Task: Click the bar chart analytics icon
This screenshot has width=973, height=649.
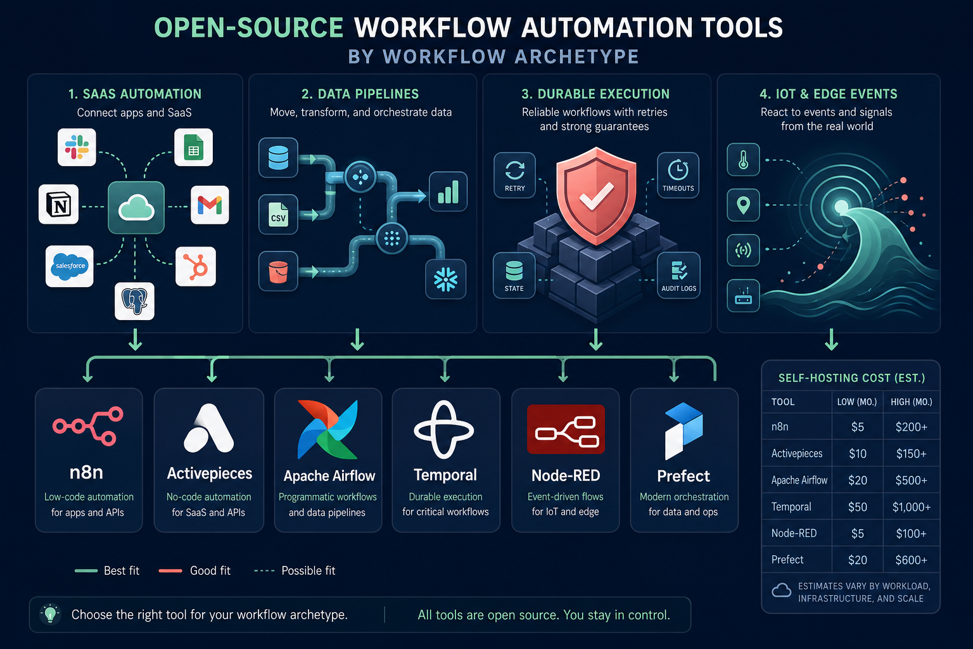Action: pyautogui.click(x=448, y=191)
